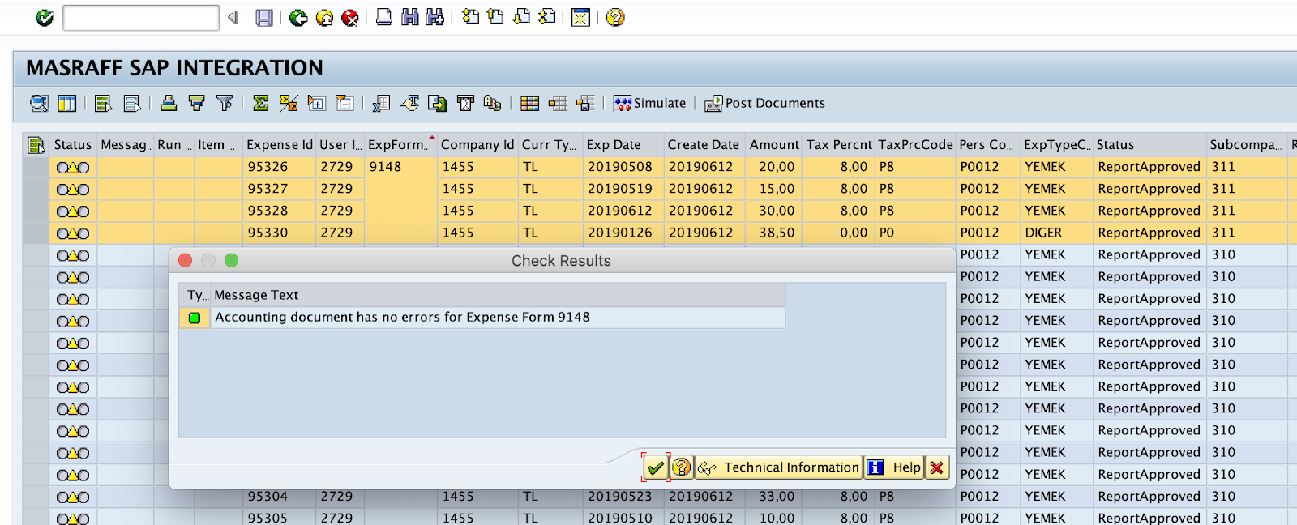
Task: Click the question mark button in Check Results
Action: pos(682,467)
